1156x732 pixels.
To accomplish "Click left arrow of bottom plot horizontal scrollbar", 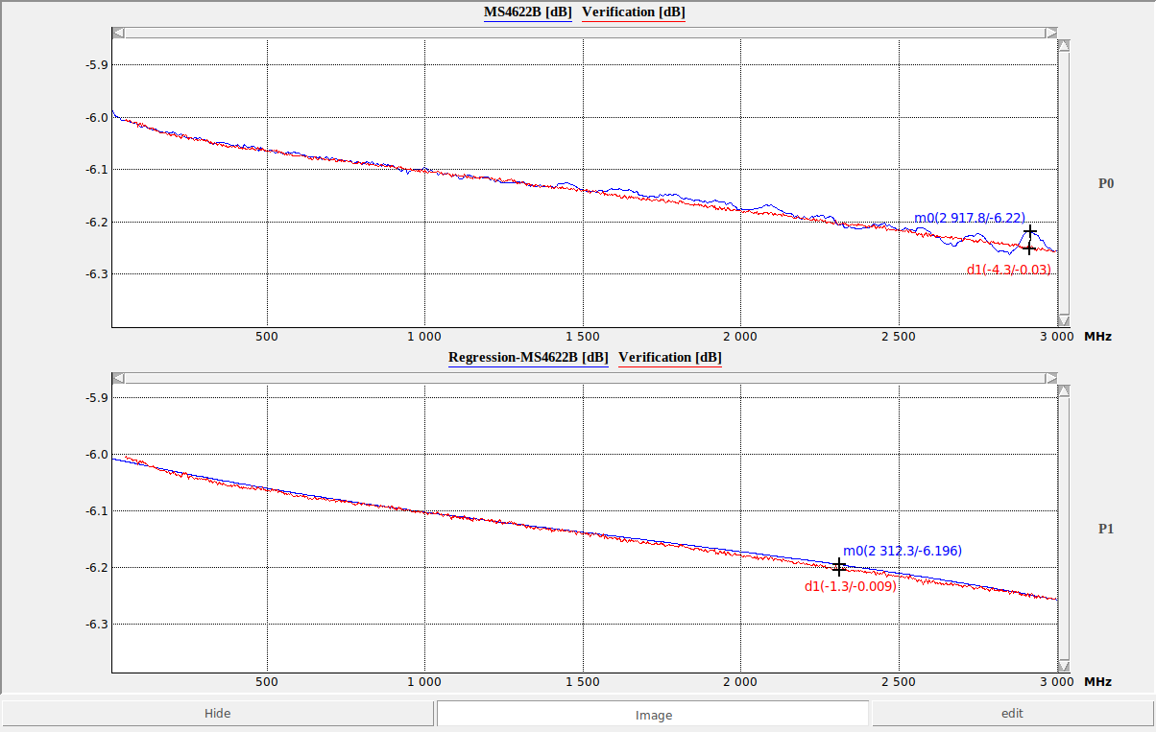I will click(x=118, y=377).
